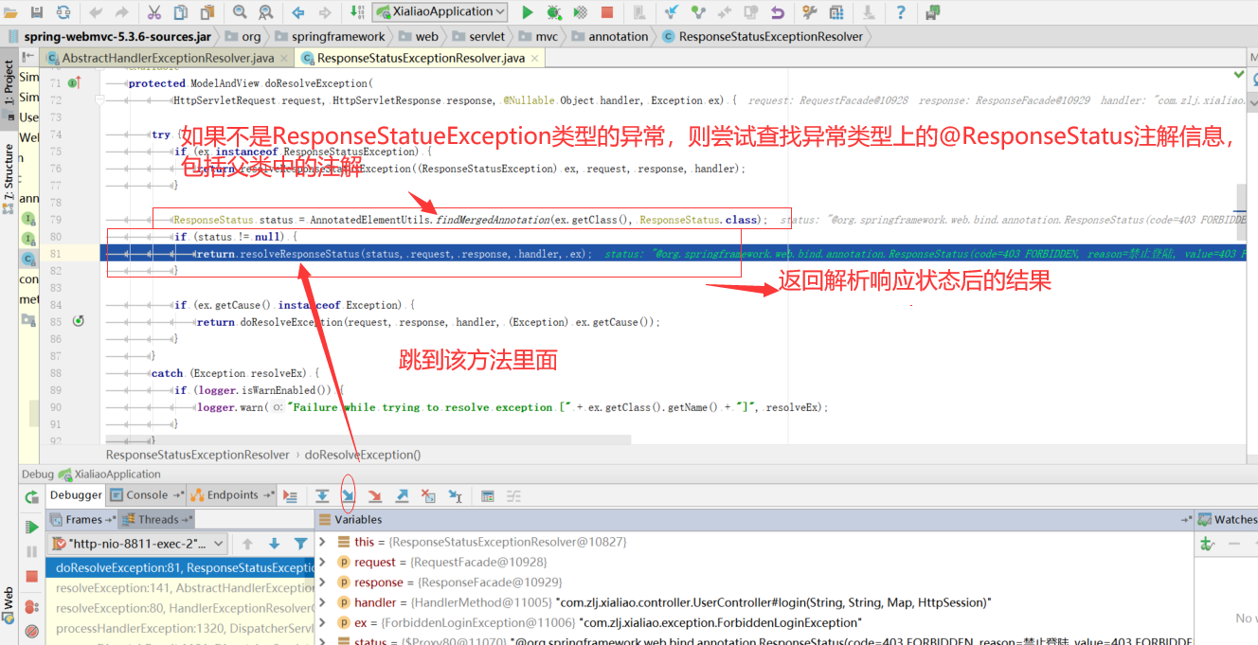
Task: Click the Save All toolbar icon
Action: click(x=37, y=12)
